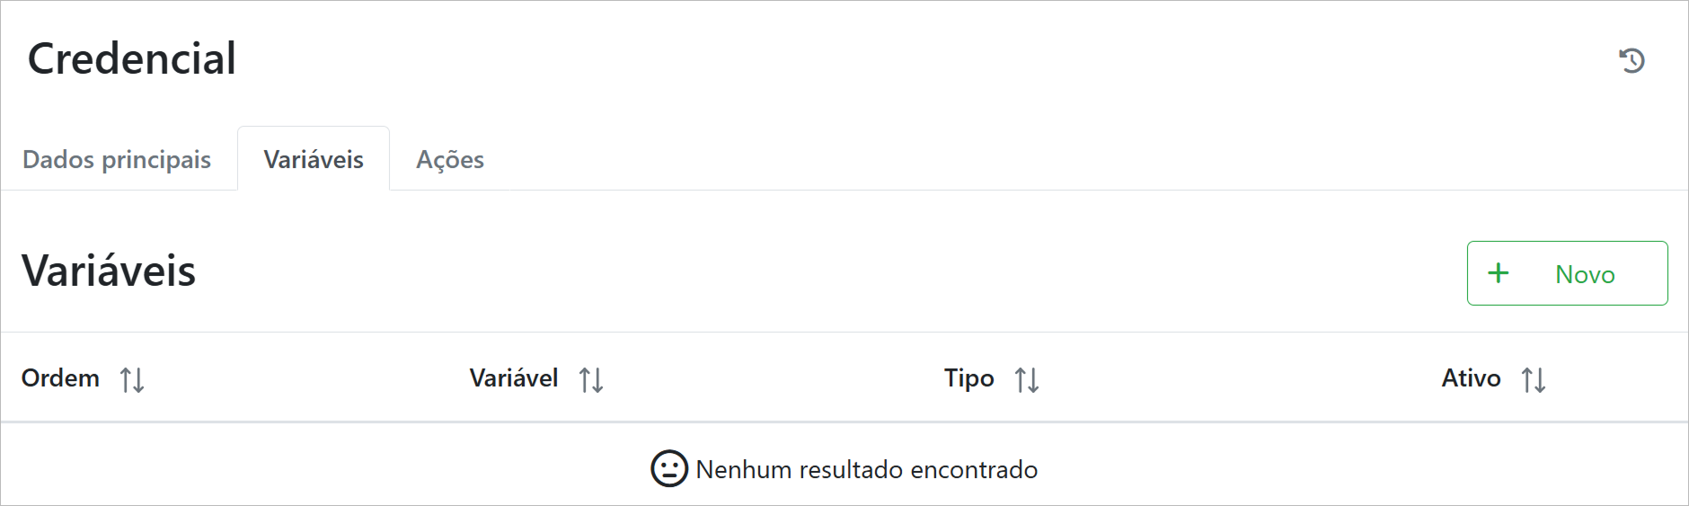
Task: Click the Credencial page title
Action: [132, 59]
